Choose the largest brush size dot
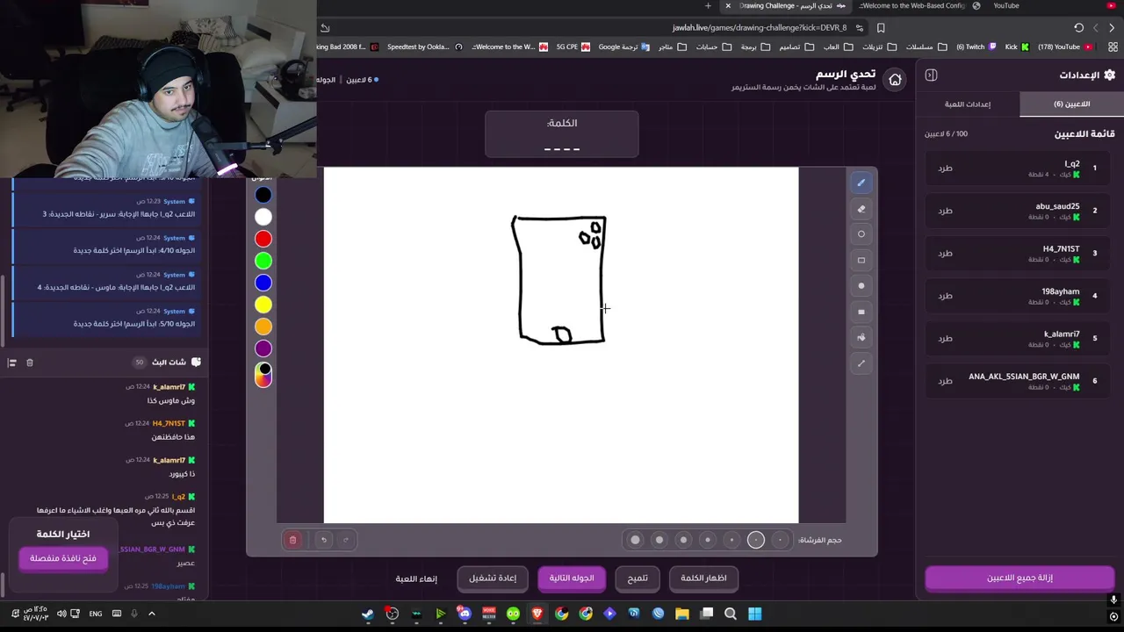 [635, 540]
